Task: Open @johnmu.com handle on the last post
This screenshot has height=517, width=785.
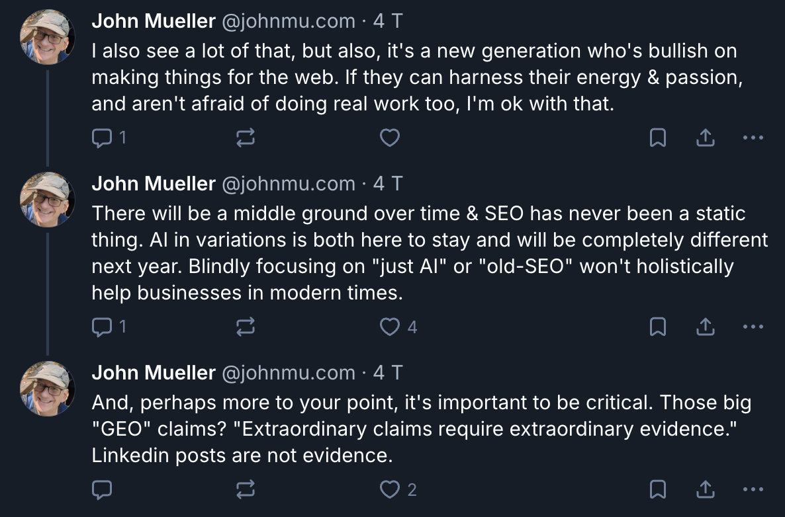Action: click(288, 373)
